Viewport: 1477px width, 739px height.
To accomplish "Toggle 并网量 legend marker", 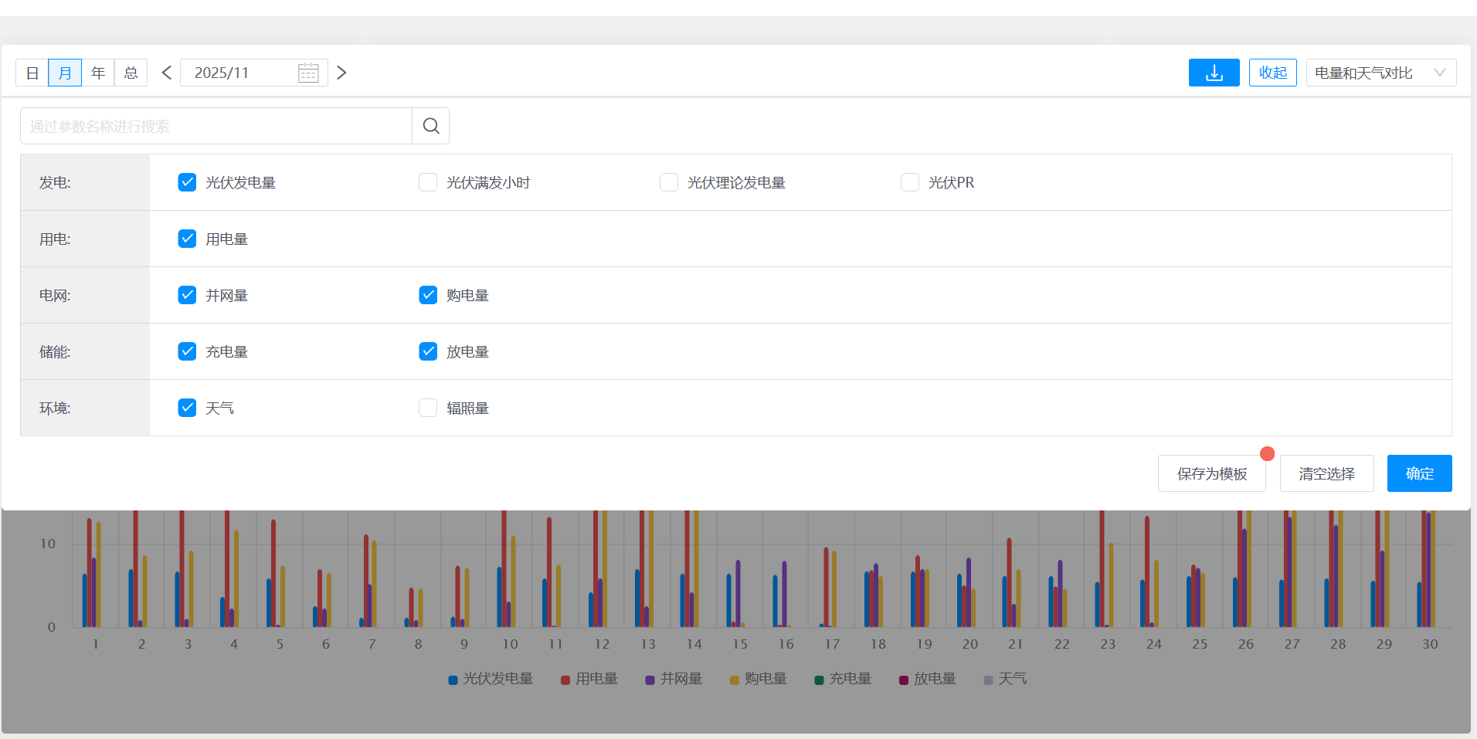I will (x=650, y=680).
